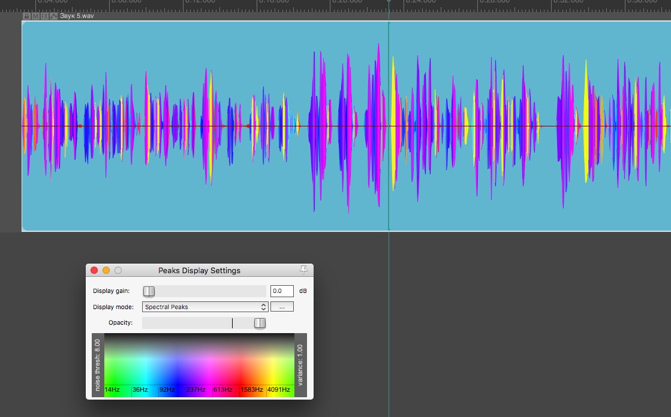Click the Peaks Display Settings title bar
This screenshot has width=671, height=417.
[x=199, y=270]
